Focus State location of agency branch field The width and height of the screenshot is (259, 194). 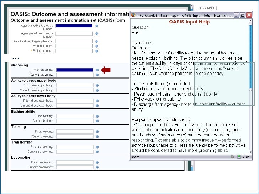(74, 41)
